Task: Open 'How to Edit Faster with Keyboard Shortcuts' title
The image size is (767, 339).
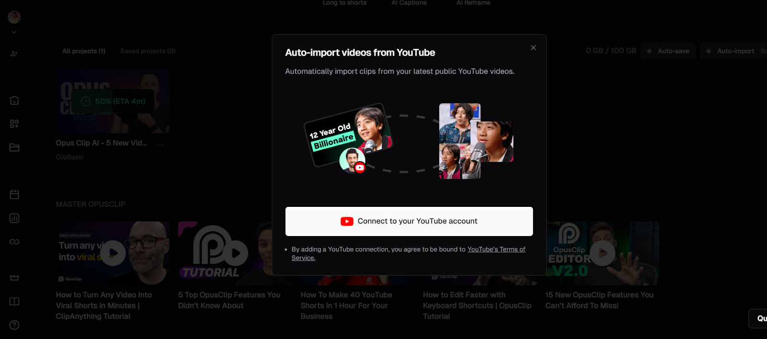Action: [477, 305]
